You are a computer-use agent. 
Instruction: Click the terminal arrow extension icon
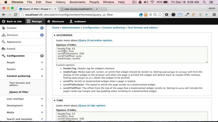coord(207,15)
